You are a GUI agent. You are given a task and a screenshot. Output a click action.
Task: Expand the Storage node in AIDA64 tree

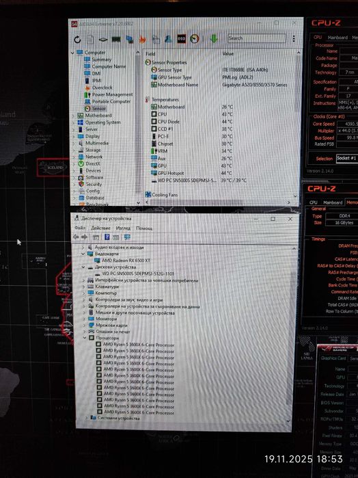73,150
